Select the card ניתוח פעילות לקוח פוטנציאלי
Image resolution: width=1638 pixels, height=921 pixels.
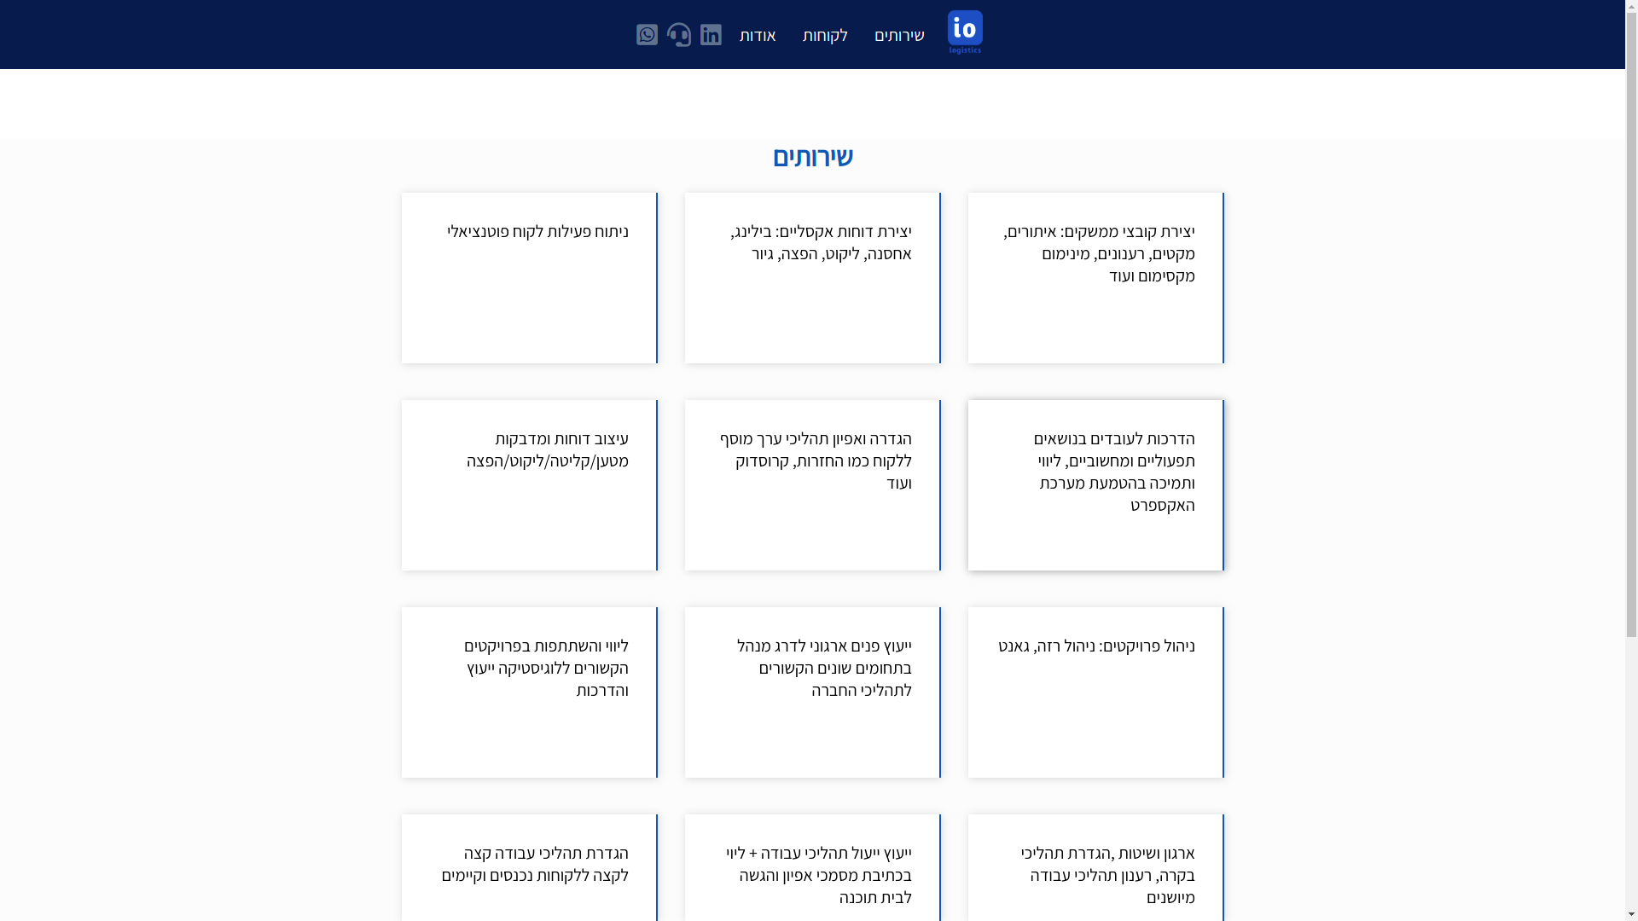[x=530, y=278]
